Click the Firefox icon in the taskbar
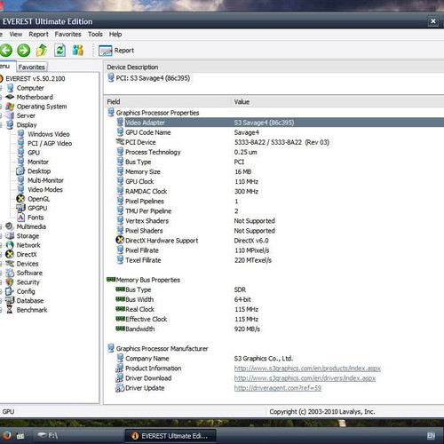This screenshot has height=444, width=444. point(6,435)
